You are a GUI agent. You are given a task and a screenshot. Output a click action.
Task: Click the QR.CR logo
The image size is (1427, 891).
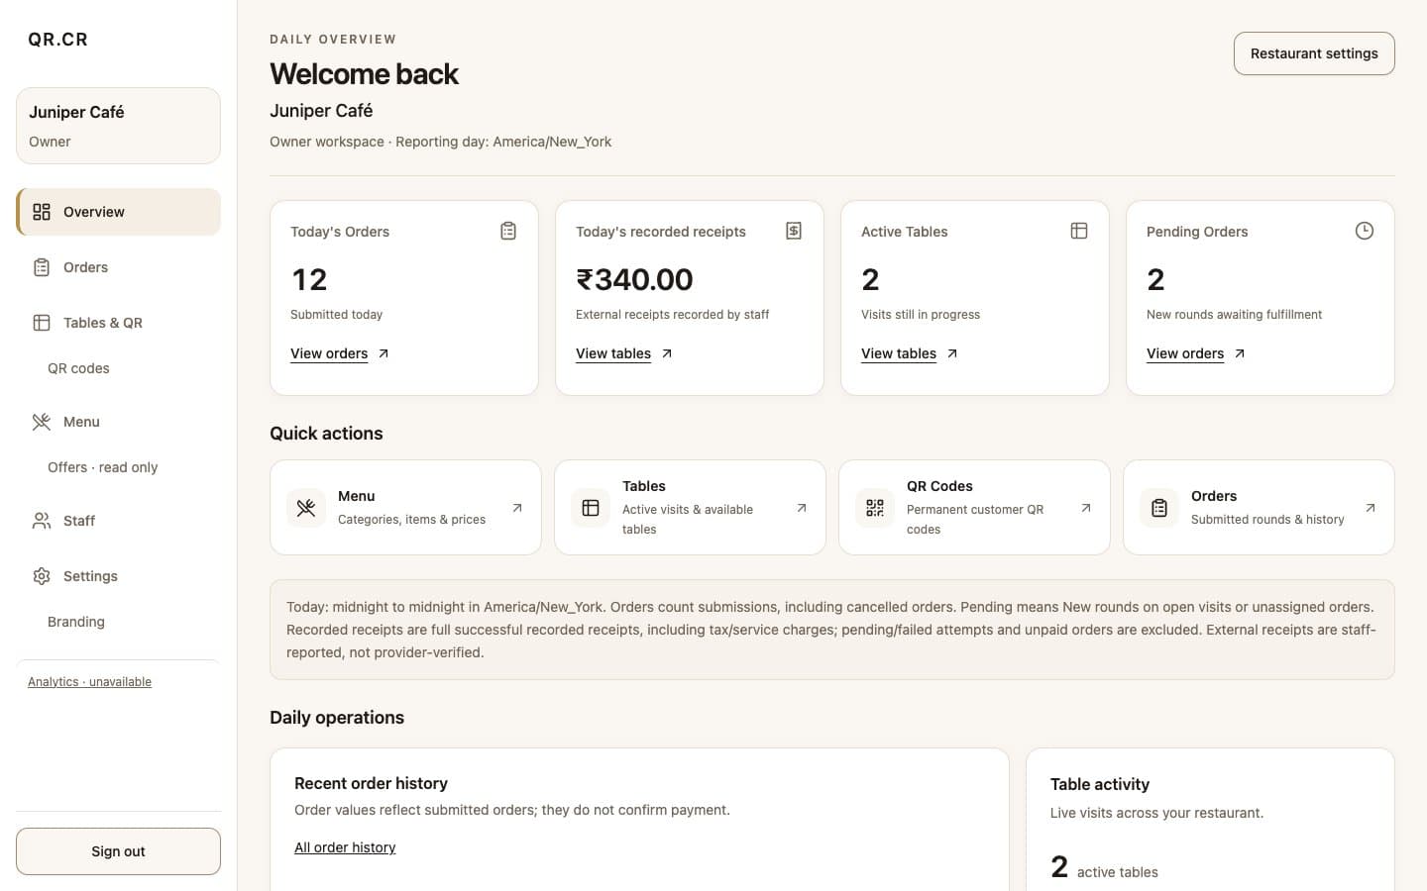tap(57, 40)
